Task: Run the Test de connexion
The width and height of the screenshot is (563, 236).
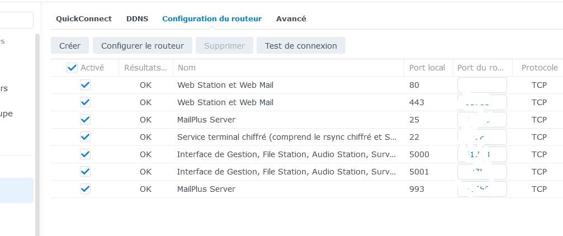Action: click(301, 46)
